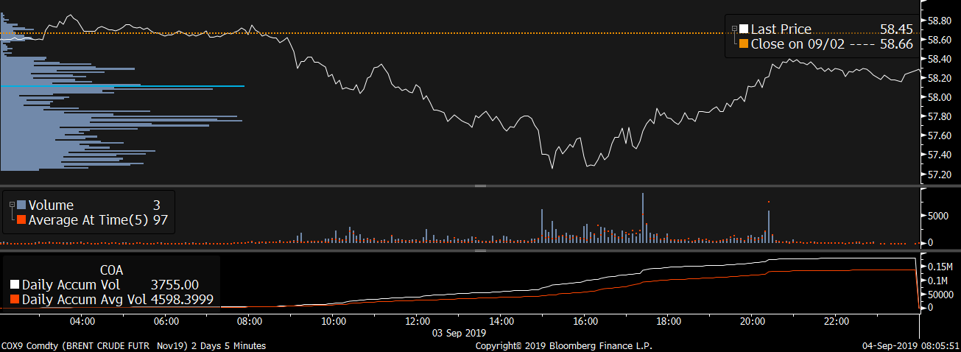The image size is (961, 352).
Task: Select the value 4598.3999
Action: [181, 300]
